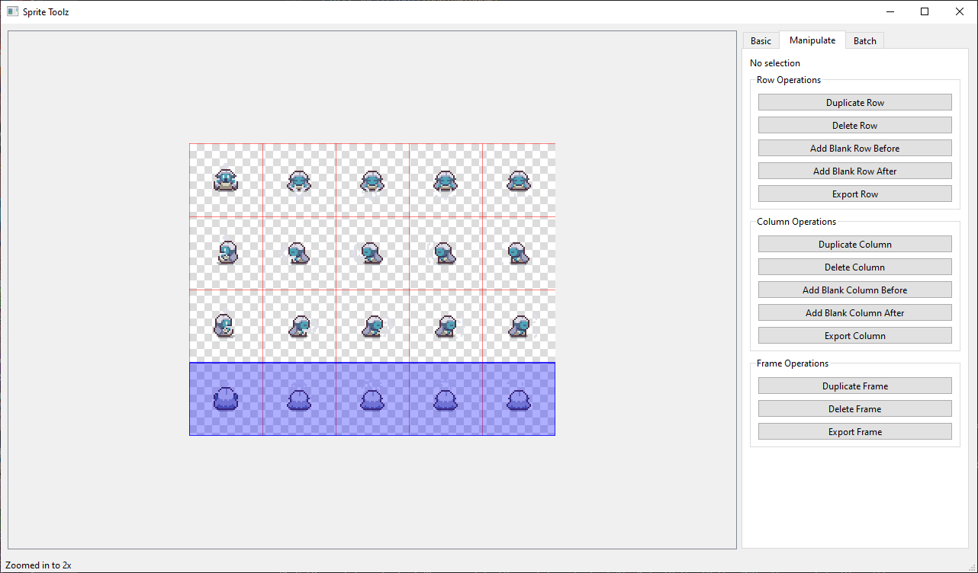
Task: Maximize the Sprite Toolz window
Action: click(925, 11)
